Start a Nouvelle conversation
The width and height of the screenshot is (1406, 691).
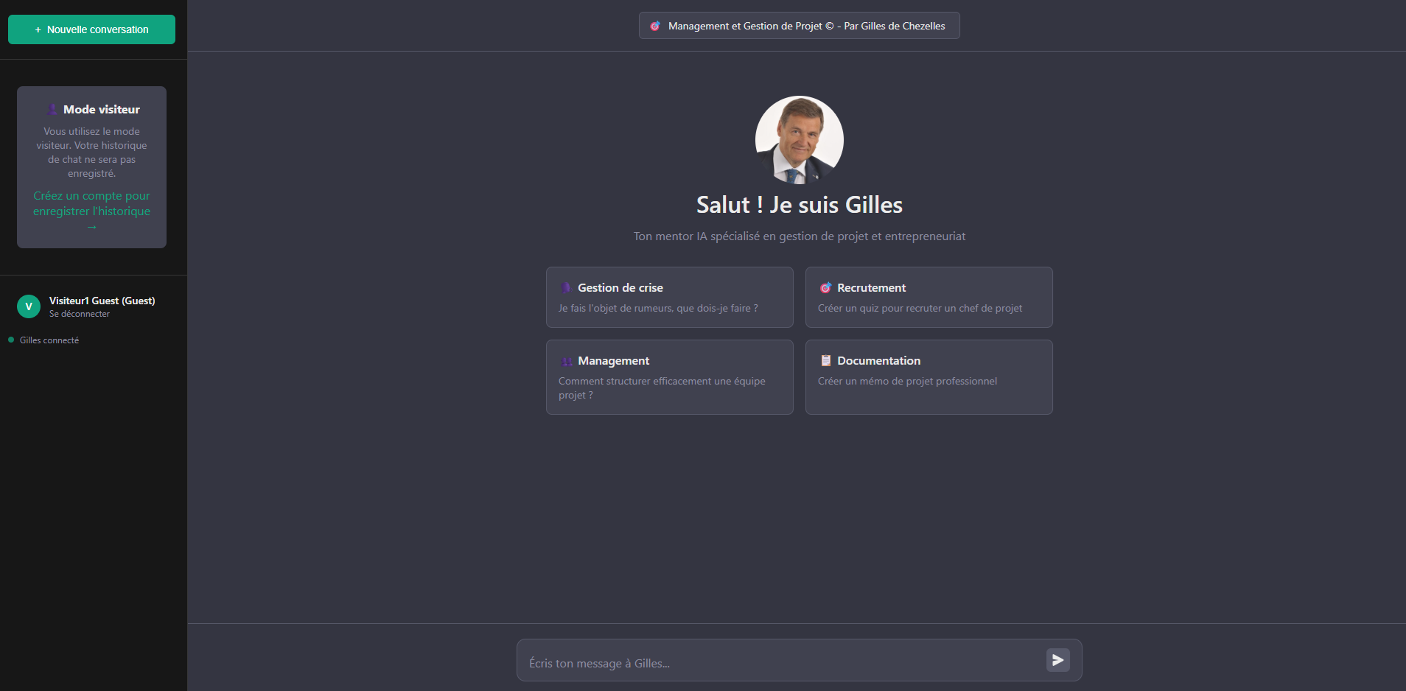tap(91, 29)
